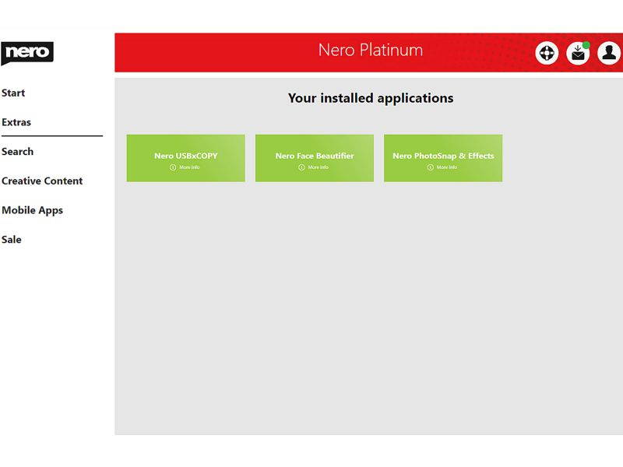Check notifications via the inbox mail icon
The image size is (623, 467).
[x=577, y=54]
